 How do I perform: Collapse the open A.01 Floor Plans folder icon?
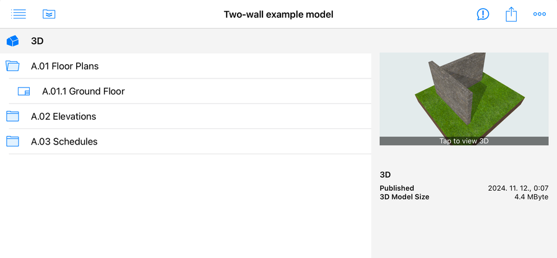13,66
